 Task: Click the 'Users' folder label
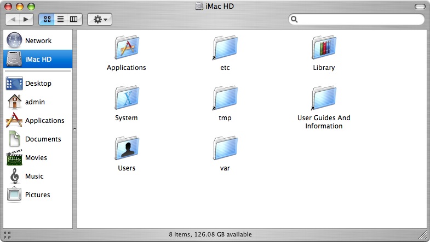[127, 168]
